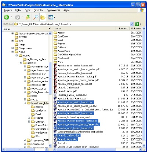Expand Norton Internet Security tree node
The width and height of the screenshot is (149, 153).
pyautogui.click(x=12, y=33)
